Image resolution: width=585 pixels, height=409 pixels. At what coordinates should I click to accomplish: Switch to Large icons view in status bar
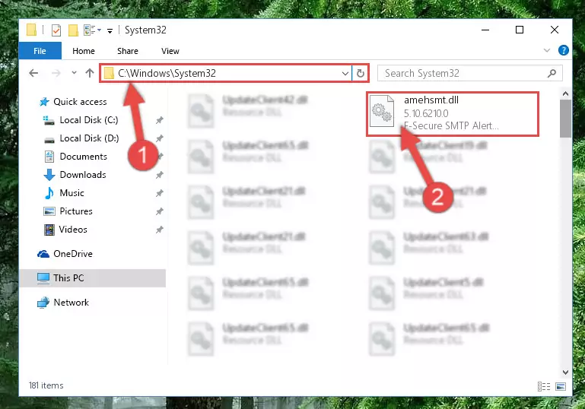pos(561,387)
